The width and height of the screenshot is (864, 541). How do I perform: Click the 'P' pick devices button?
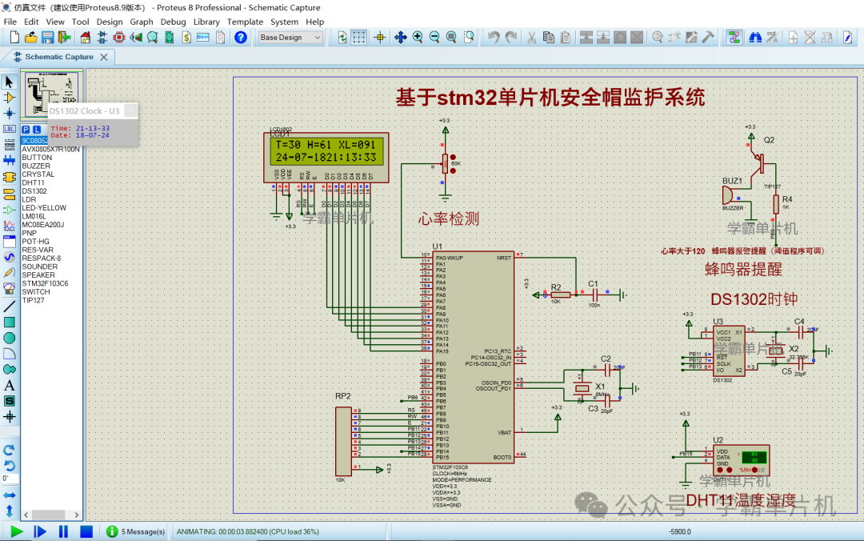tap(26, 129)
